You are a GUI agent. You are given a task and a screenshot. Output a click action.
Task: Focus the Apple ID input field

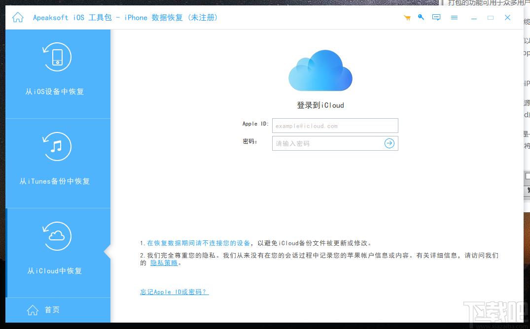pos(335,126)
